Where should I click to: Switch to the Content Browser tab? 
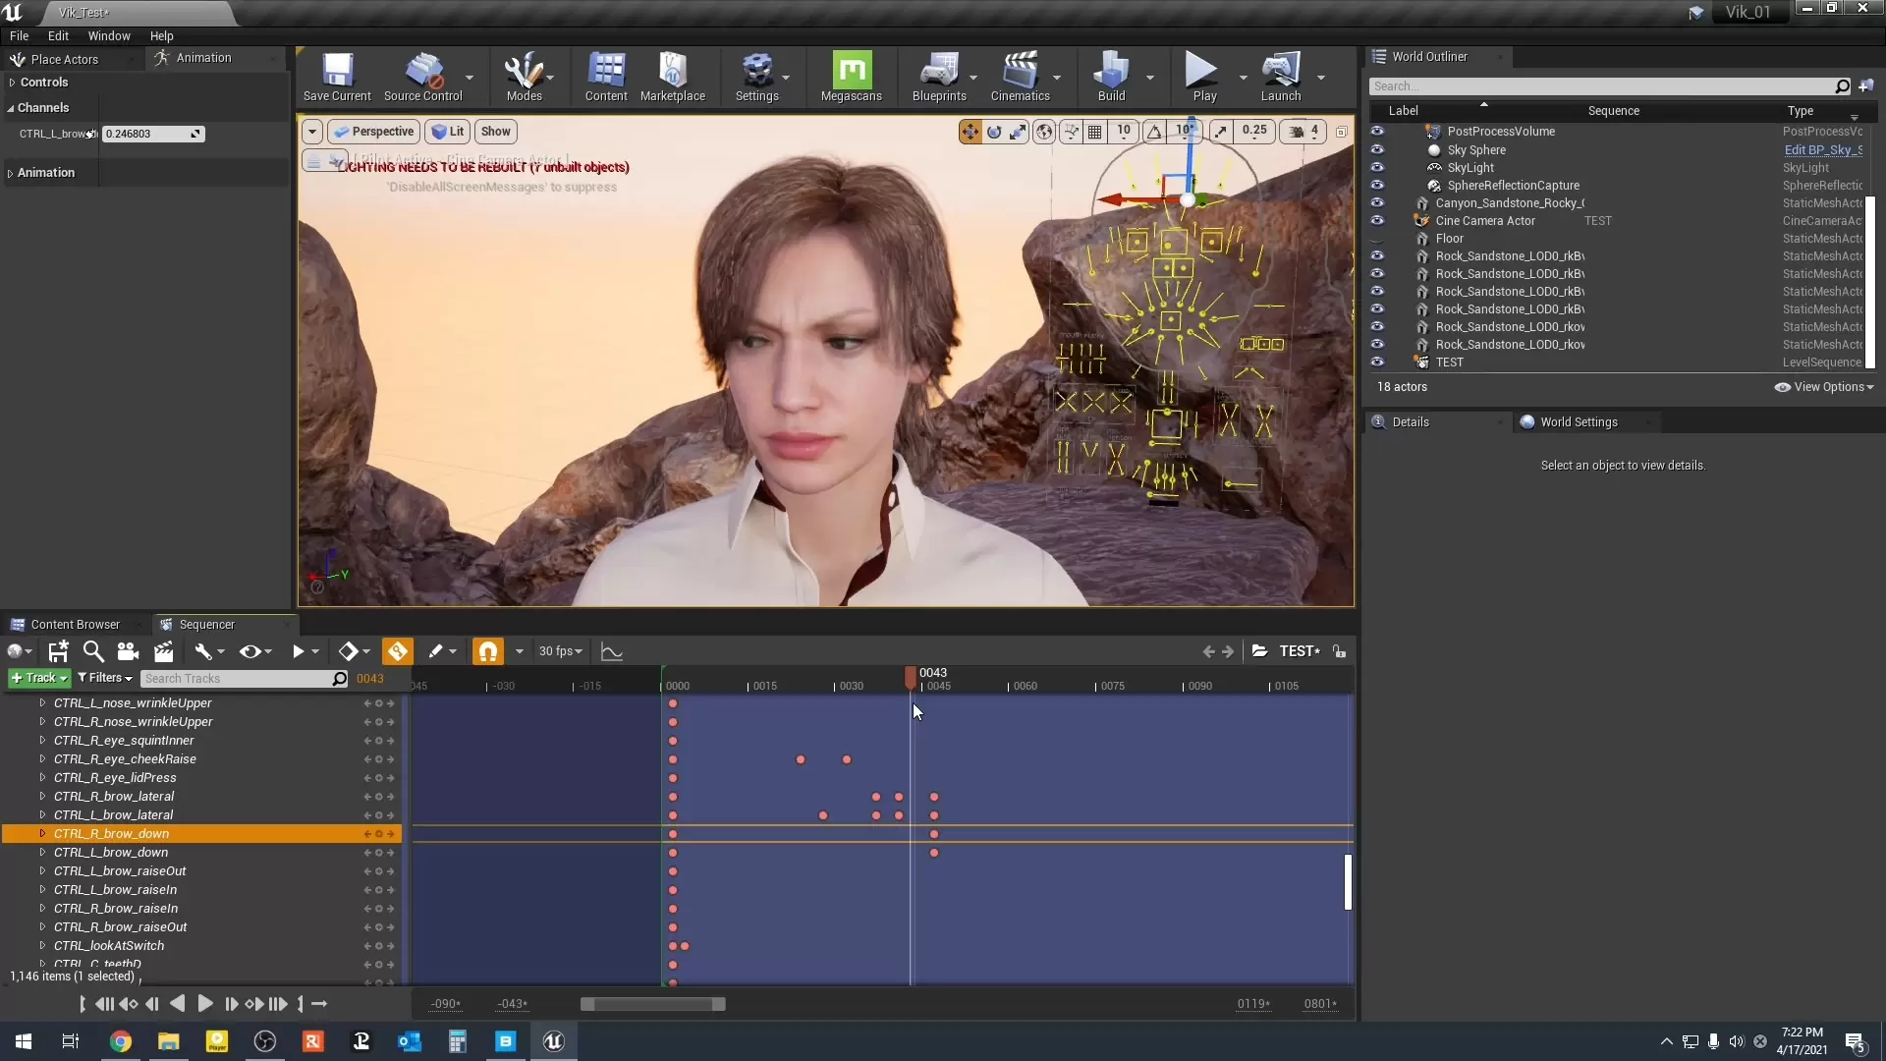pyautogui.click(x=75, y=624)
